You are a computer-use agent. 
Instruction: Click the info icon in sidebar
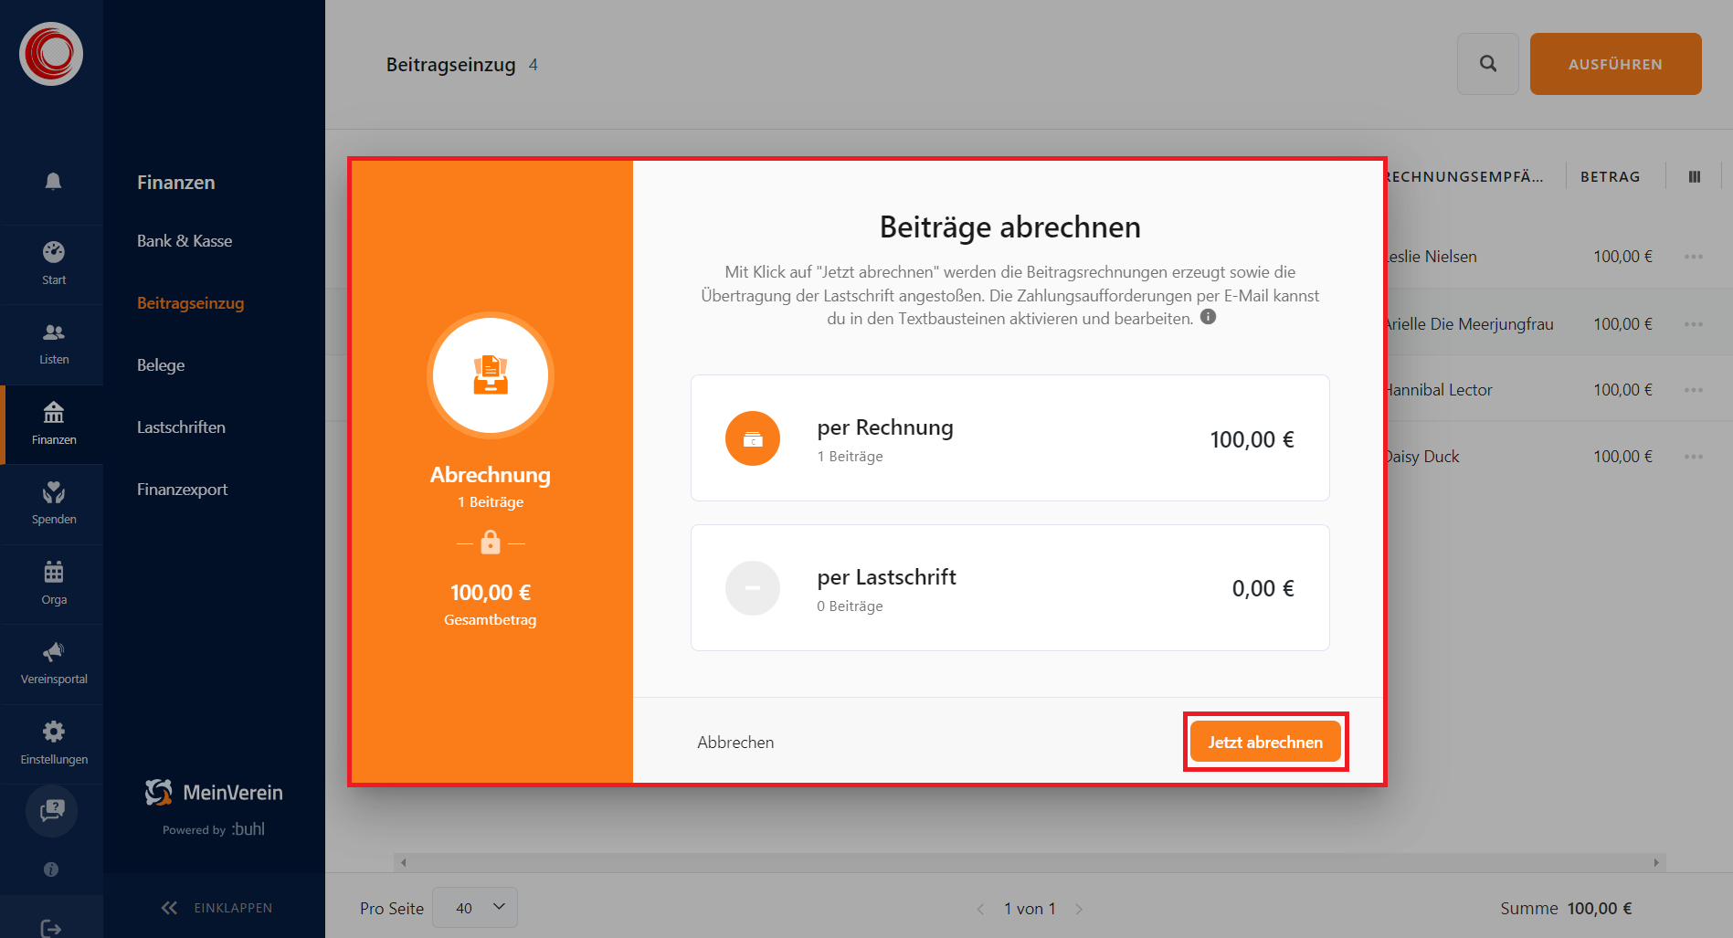point(51,869)
